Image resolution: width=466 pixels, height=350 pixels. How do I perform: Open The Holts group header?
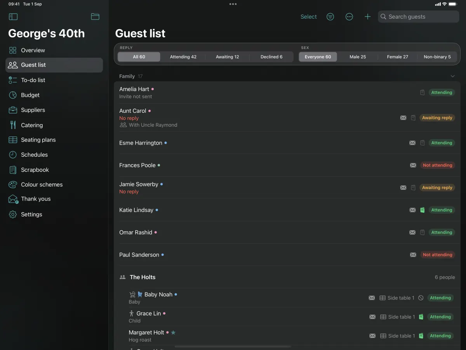287,277
